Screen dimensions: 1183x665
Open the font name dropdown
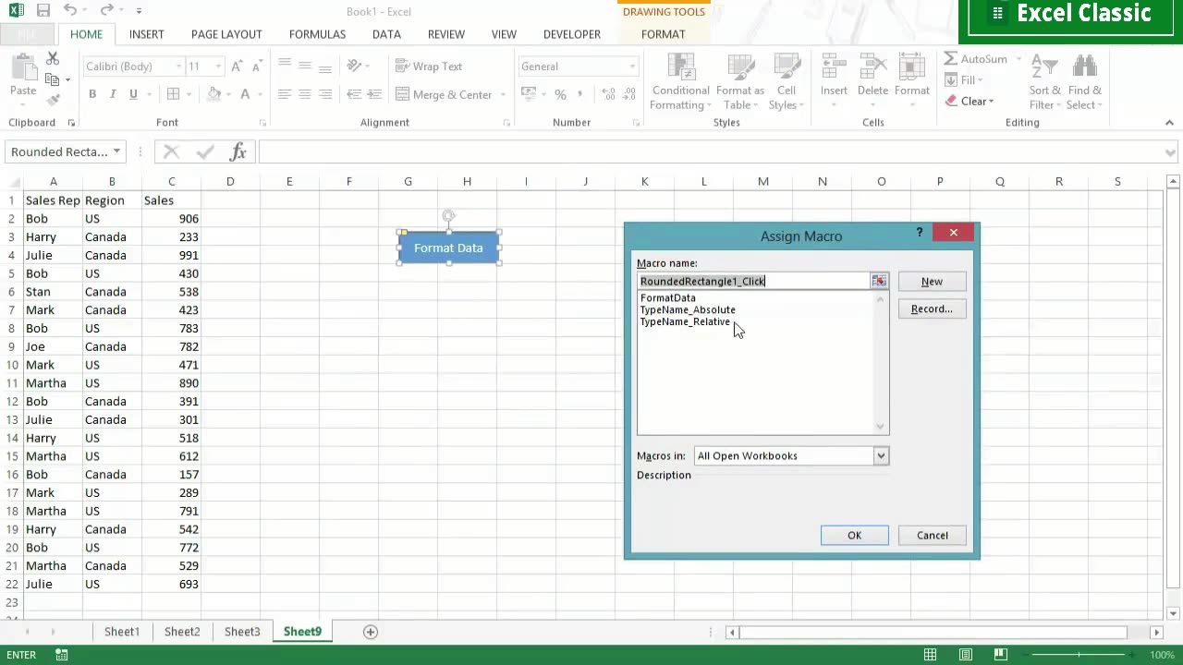[x=178, y=66]
